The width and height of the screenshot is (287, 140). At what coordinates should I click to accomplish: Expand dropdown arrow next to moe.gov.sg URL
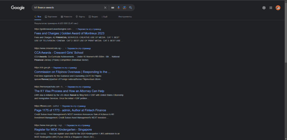pos(65,125)
